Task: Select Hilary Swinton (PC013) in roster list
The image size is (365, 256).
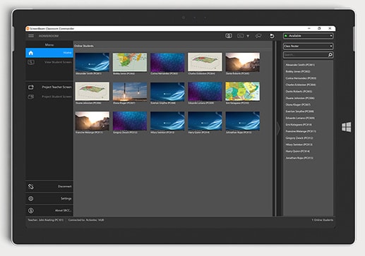Action: (x=299, y=145)
